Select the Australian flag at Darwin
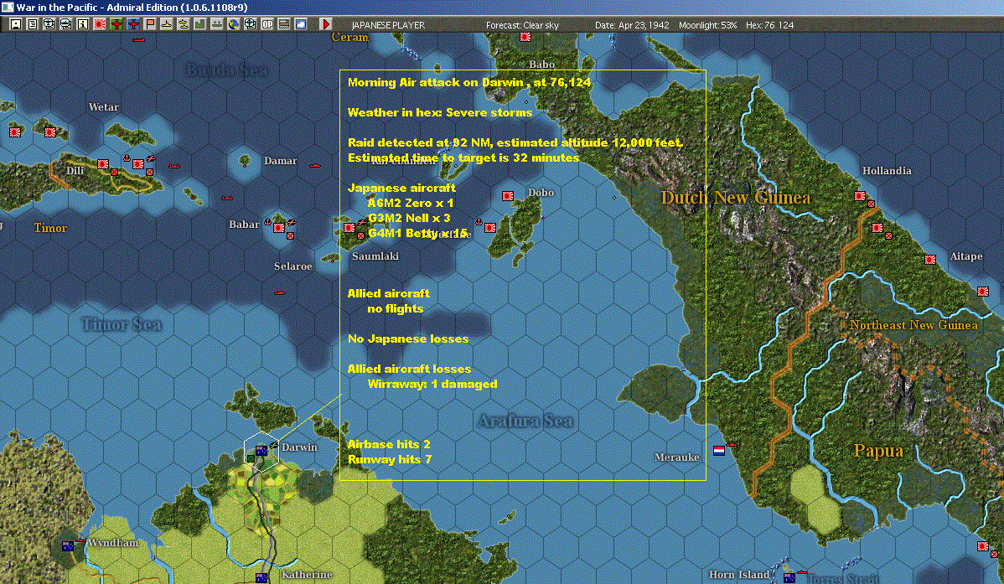 tap(261, 451)
